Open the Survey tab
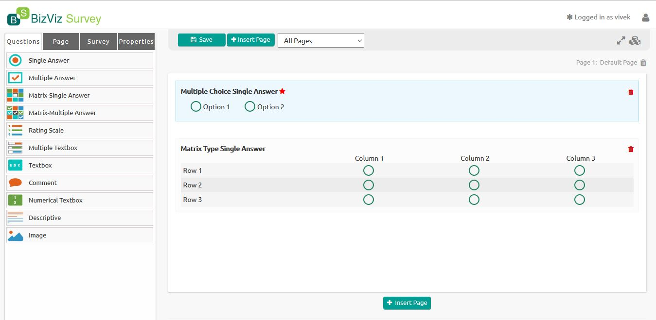 [x=98, y=41]
